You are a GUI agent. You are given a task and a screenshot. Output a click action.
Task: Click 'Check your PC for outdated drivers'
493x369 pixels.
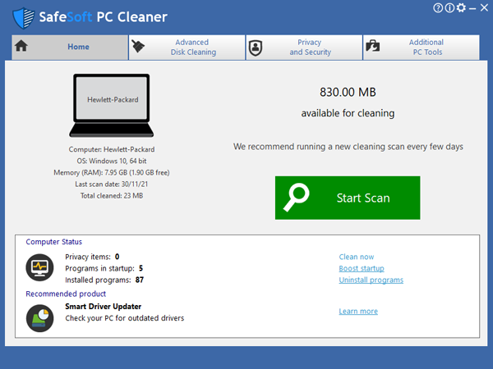click(x=125, y=318)
